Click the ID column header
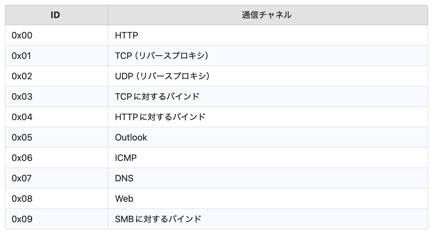This screenshot has height=236, width=433. pos(55,15)
